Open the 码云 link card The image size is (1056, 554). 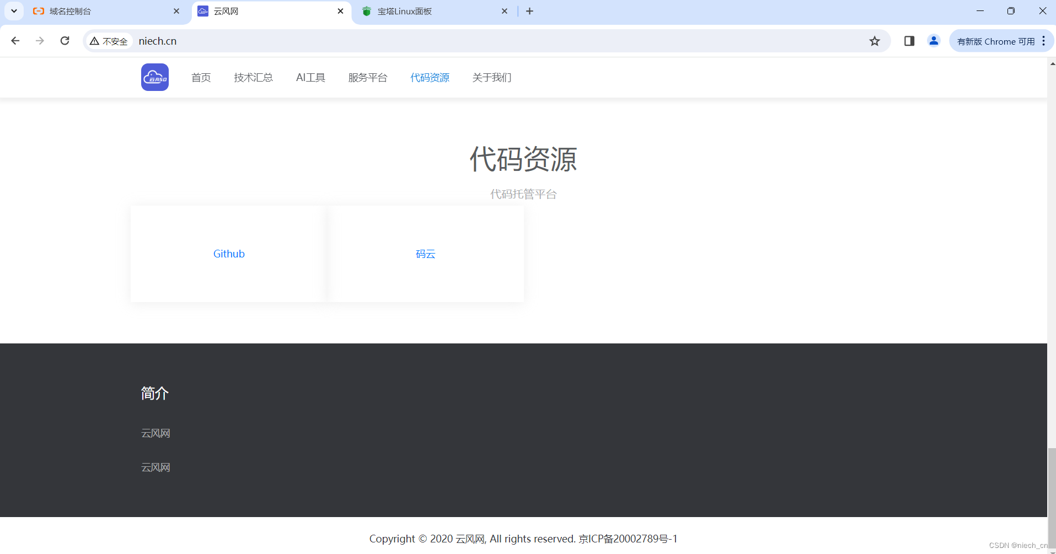point(426,254)
